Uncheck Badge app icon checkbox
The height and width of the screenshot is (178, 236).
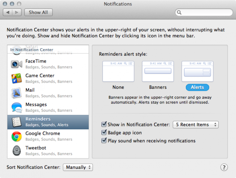point(104,132)
